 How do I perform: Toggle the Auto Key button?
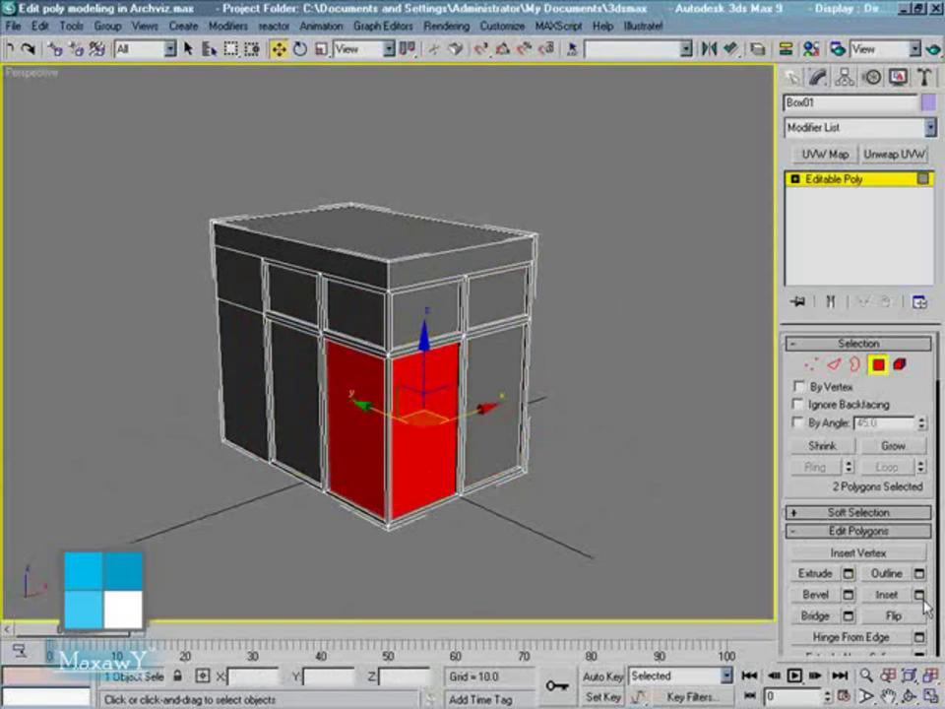click(602, 676)
